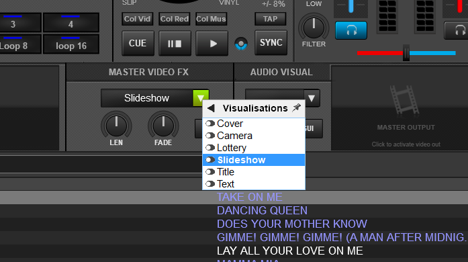468x262 pixels.
Task: Click the MASTER VIDEO FX header
Action: pyautogui.click(x=148, y=72)
